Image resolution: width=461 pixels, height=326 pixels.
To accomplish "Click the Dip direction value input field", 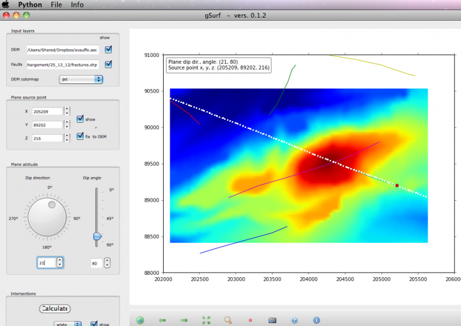I will click(x=46, y=263).
